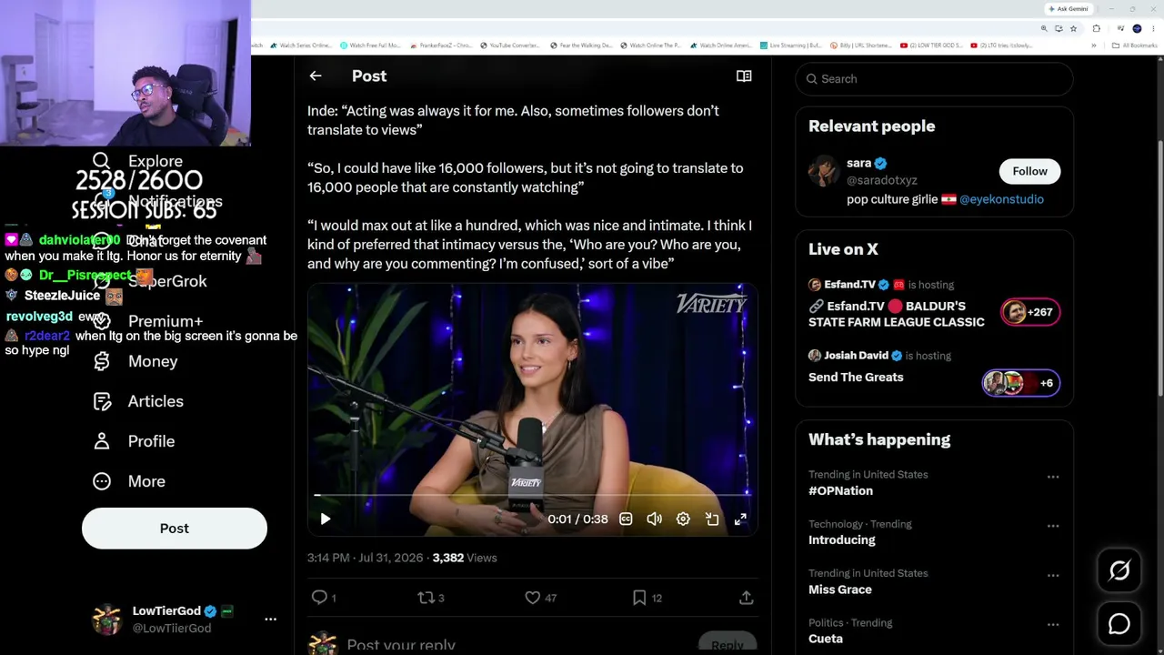Expand options for Introducing trend
1164x655 pixels.
pos(1053,526)
